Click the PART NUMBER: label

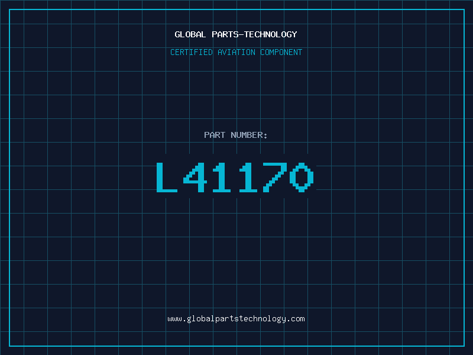pos(236,135)
